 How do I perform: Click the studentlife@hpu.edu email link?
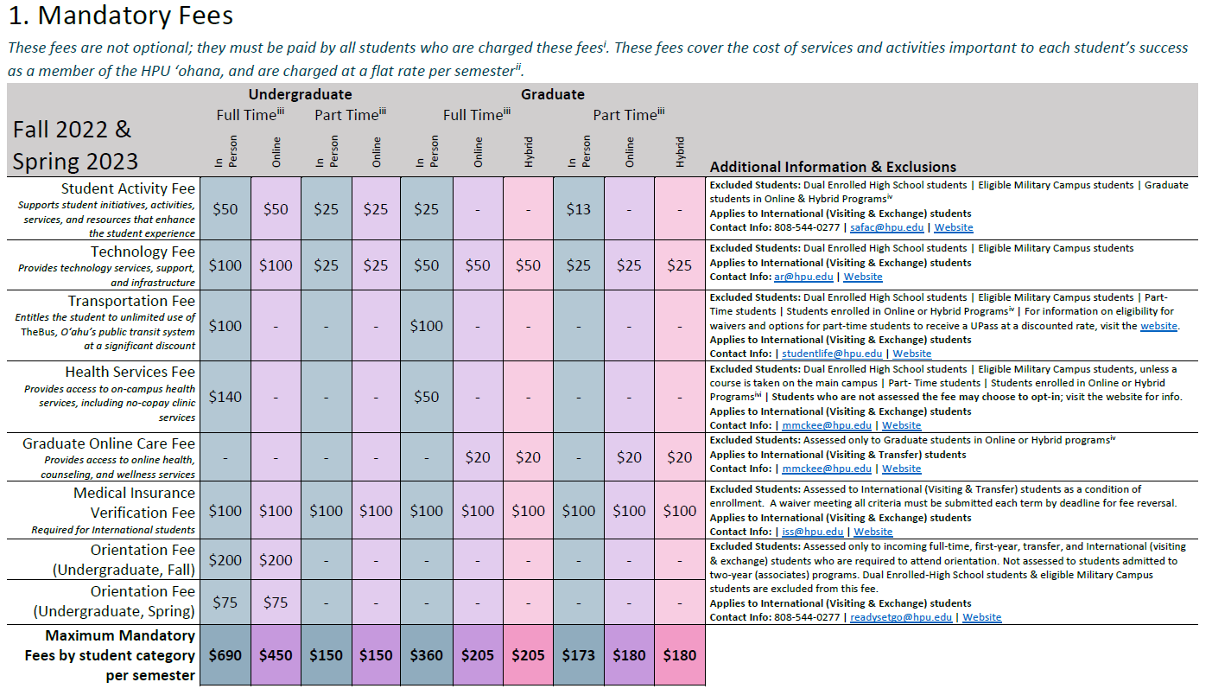tap(832, 354)
